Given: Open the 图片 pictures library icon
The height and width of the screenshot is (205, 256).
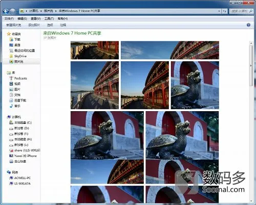Looking at the screenshot, I should (x=11, y=89).
